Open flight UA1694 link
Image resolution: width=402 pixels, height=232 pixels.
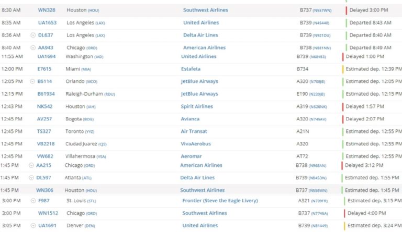pos(47,56)
